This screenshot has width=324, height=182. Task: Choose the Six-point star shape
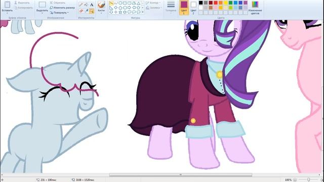125,12
